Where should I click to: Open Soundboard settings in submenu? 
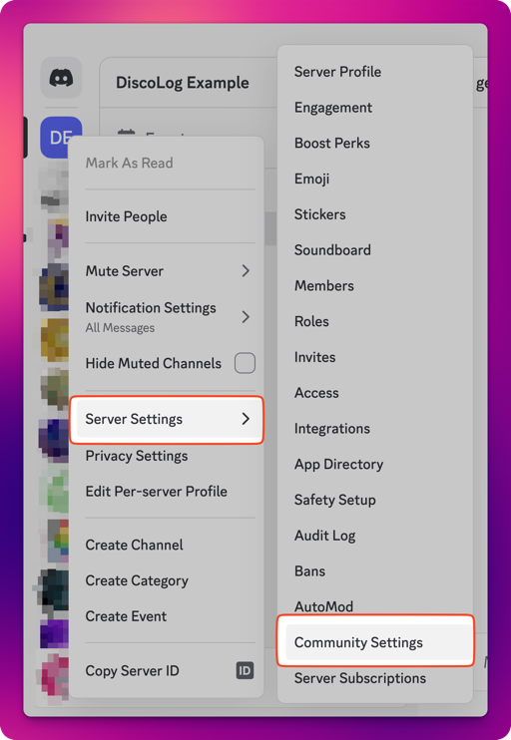[375, 250]
